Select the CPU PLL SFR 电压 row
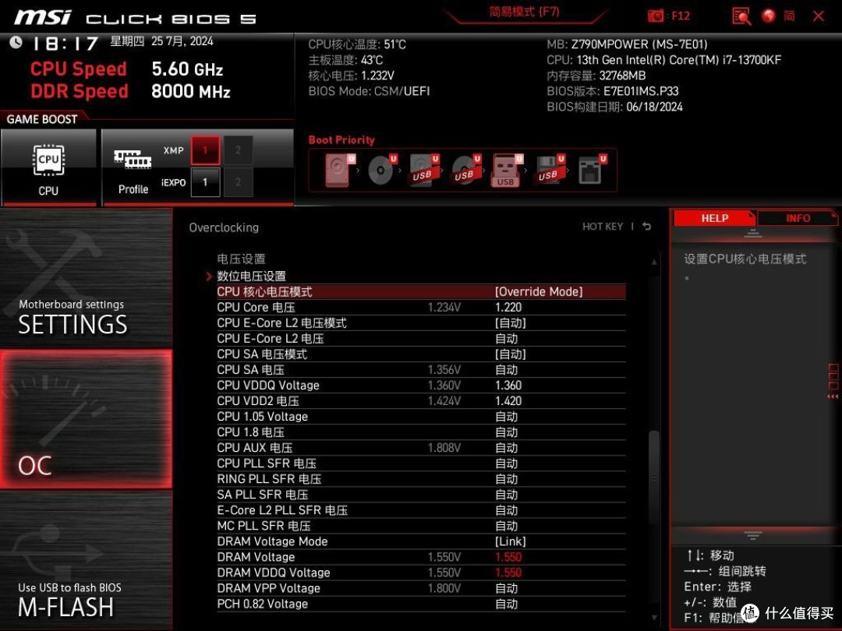 421,463
